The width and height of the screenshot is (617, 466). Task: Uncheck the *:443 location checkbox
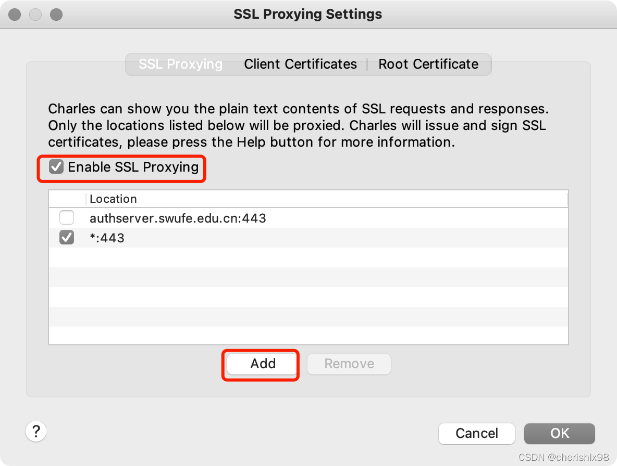(67, 238)
